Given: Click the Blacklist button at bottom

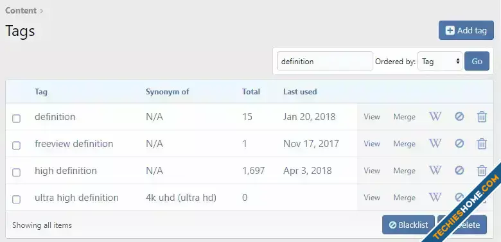Looking at the screenshot, I should [409, 225].
